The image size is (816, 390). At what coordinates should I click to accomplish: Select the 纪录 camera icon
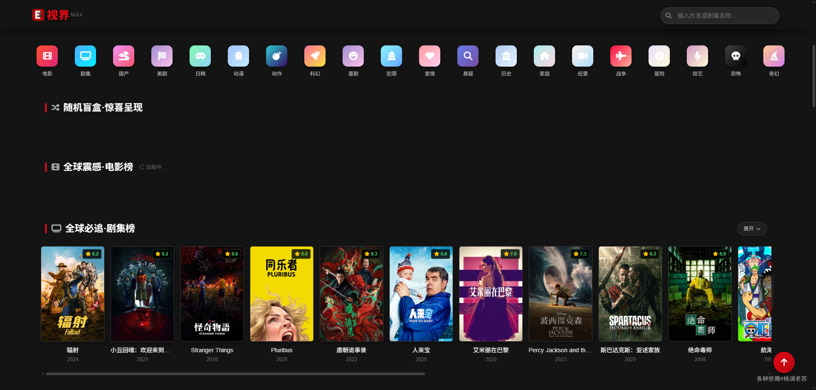click(583, 56)
